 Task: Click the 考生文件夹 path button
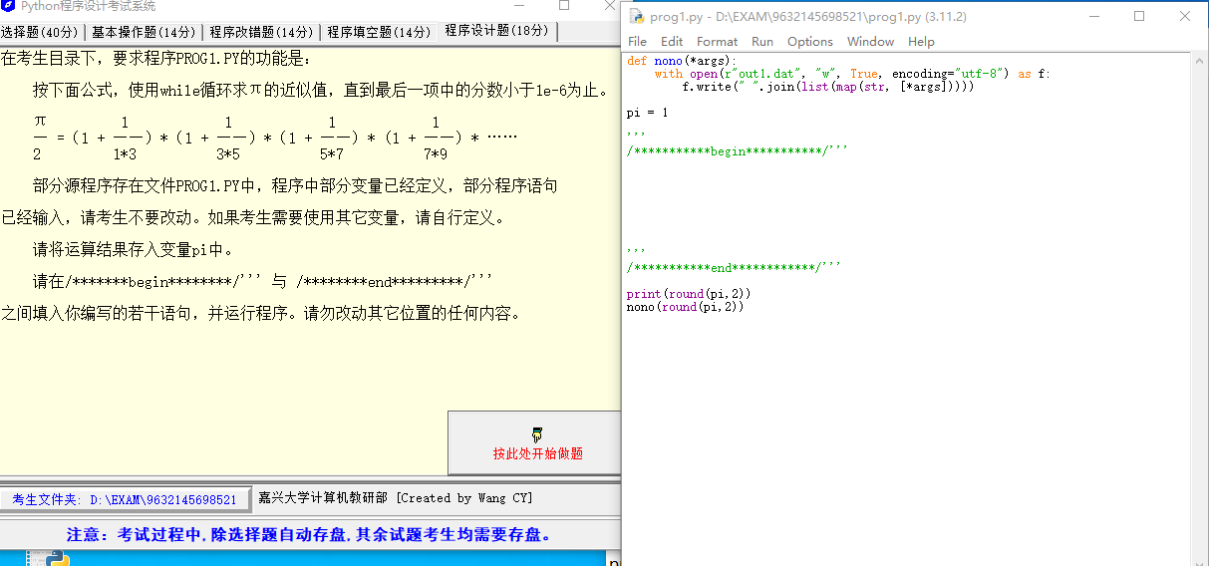click(124, 499)
